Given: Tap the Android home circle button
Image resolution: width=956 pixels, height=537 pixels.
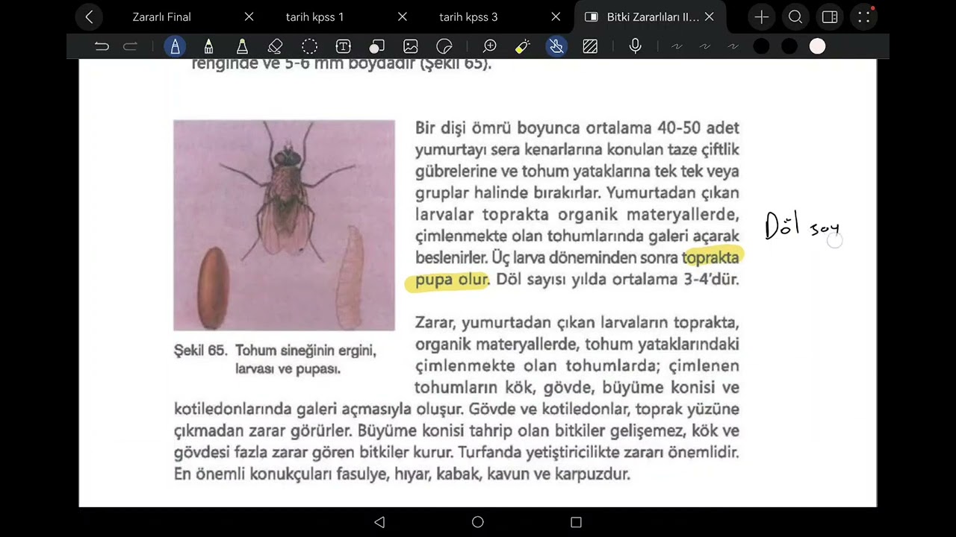Looking at the screenshot, I should point(478,522).
